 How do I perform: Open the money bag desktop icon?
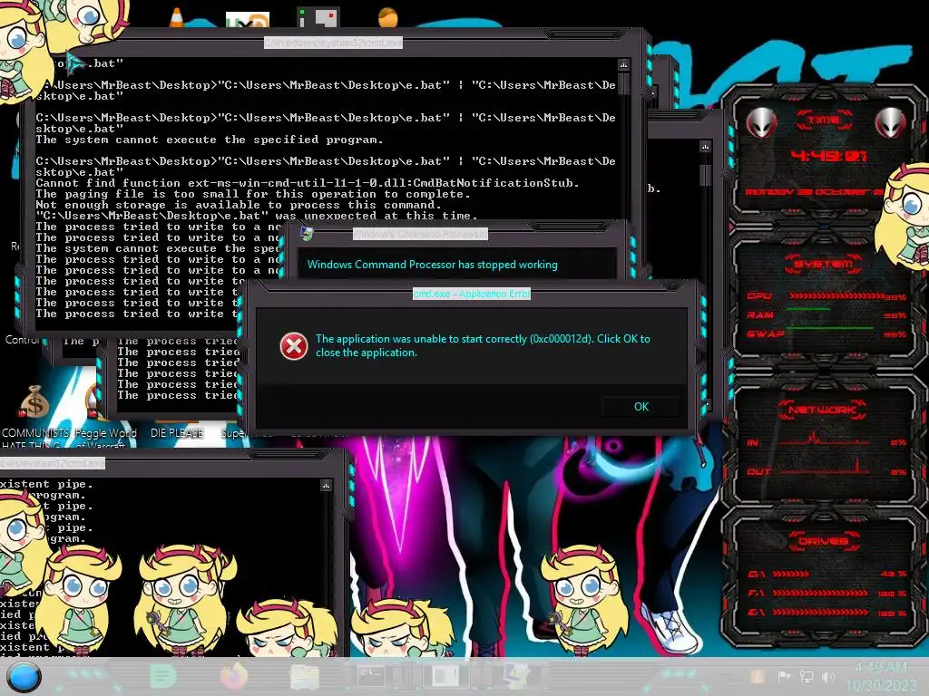click(x=34, y=401)
